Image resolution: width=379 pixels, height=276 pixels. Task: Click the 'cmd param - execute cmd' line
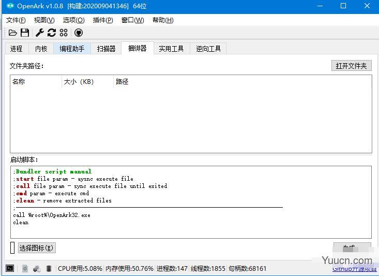coord(51,193)
